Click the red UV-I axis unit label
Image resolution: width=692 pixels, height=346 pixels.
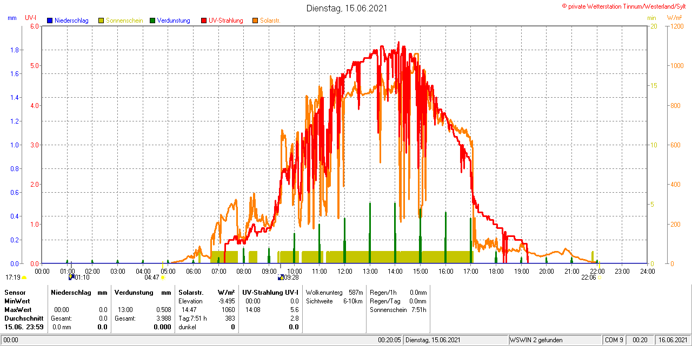31,18
